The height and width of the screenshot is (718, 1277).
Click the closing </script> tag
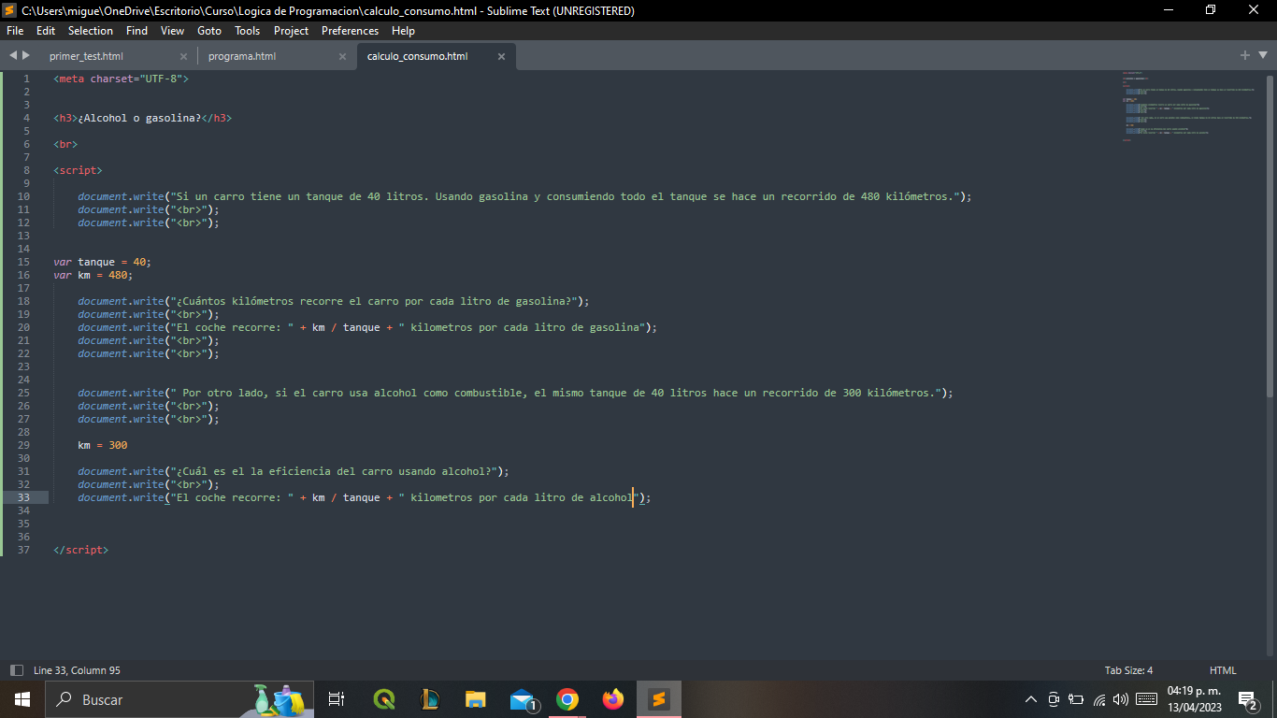coord(81,550)
